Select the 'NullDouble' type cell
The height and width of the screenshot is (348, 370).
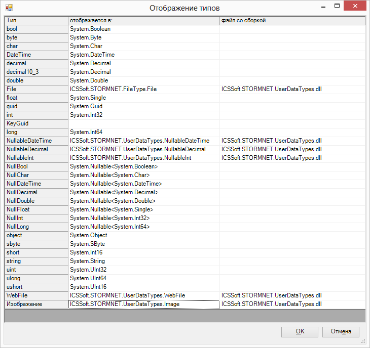pos(36,201)
